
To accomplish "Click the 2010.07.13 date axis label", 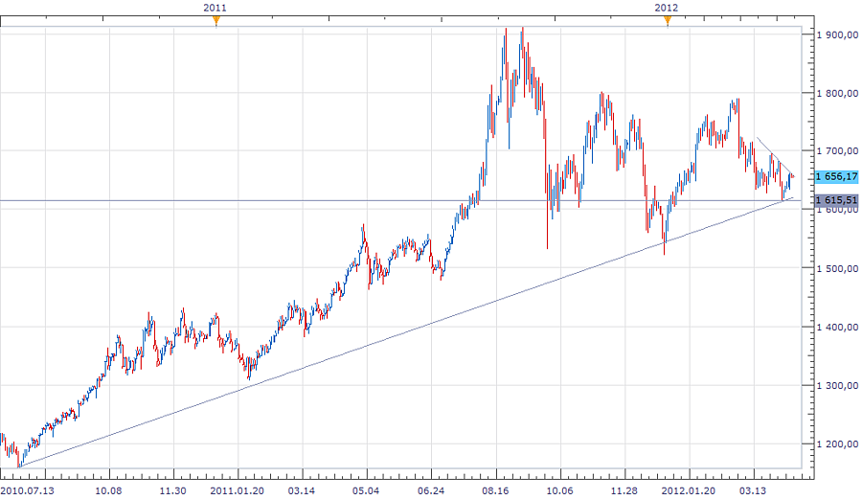I will pos(26,489).
